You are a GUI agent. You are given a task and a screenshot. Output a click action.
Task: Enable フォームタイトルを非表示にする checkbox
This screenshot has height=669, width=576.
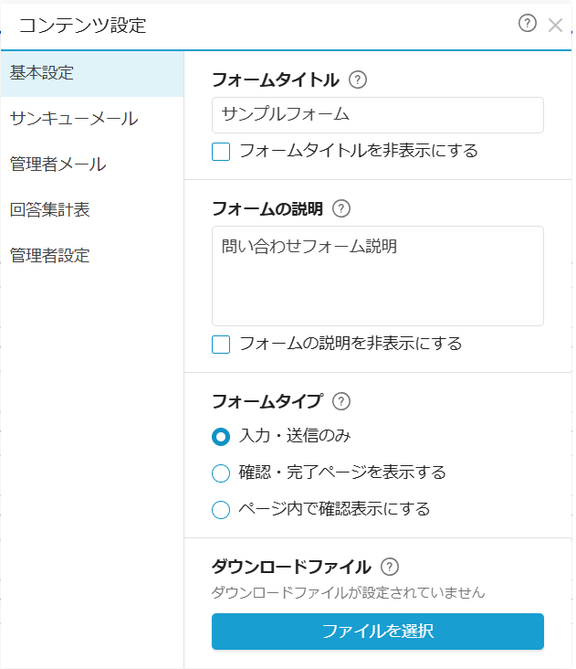(221, 152)
